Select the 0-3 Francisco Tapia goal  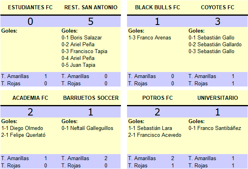click(84, 51)
